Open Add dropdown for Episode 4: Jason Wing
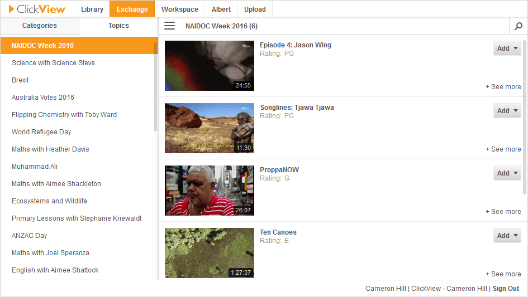Image resolution: width=528 pixels, height=297 pixels. pyautogui.click(x=507, y=48)
